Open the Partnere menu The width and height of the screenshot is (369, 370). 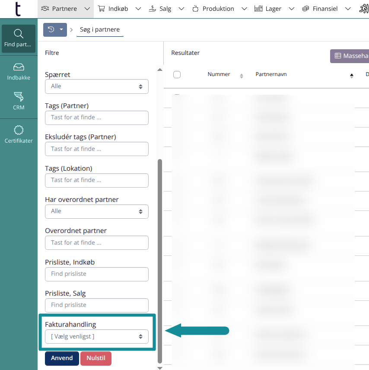tap(65, 9)
